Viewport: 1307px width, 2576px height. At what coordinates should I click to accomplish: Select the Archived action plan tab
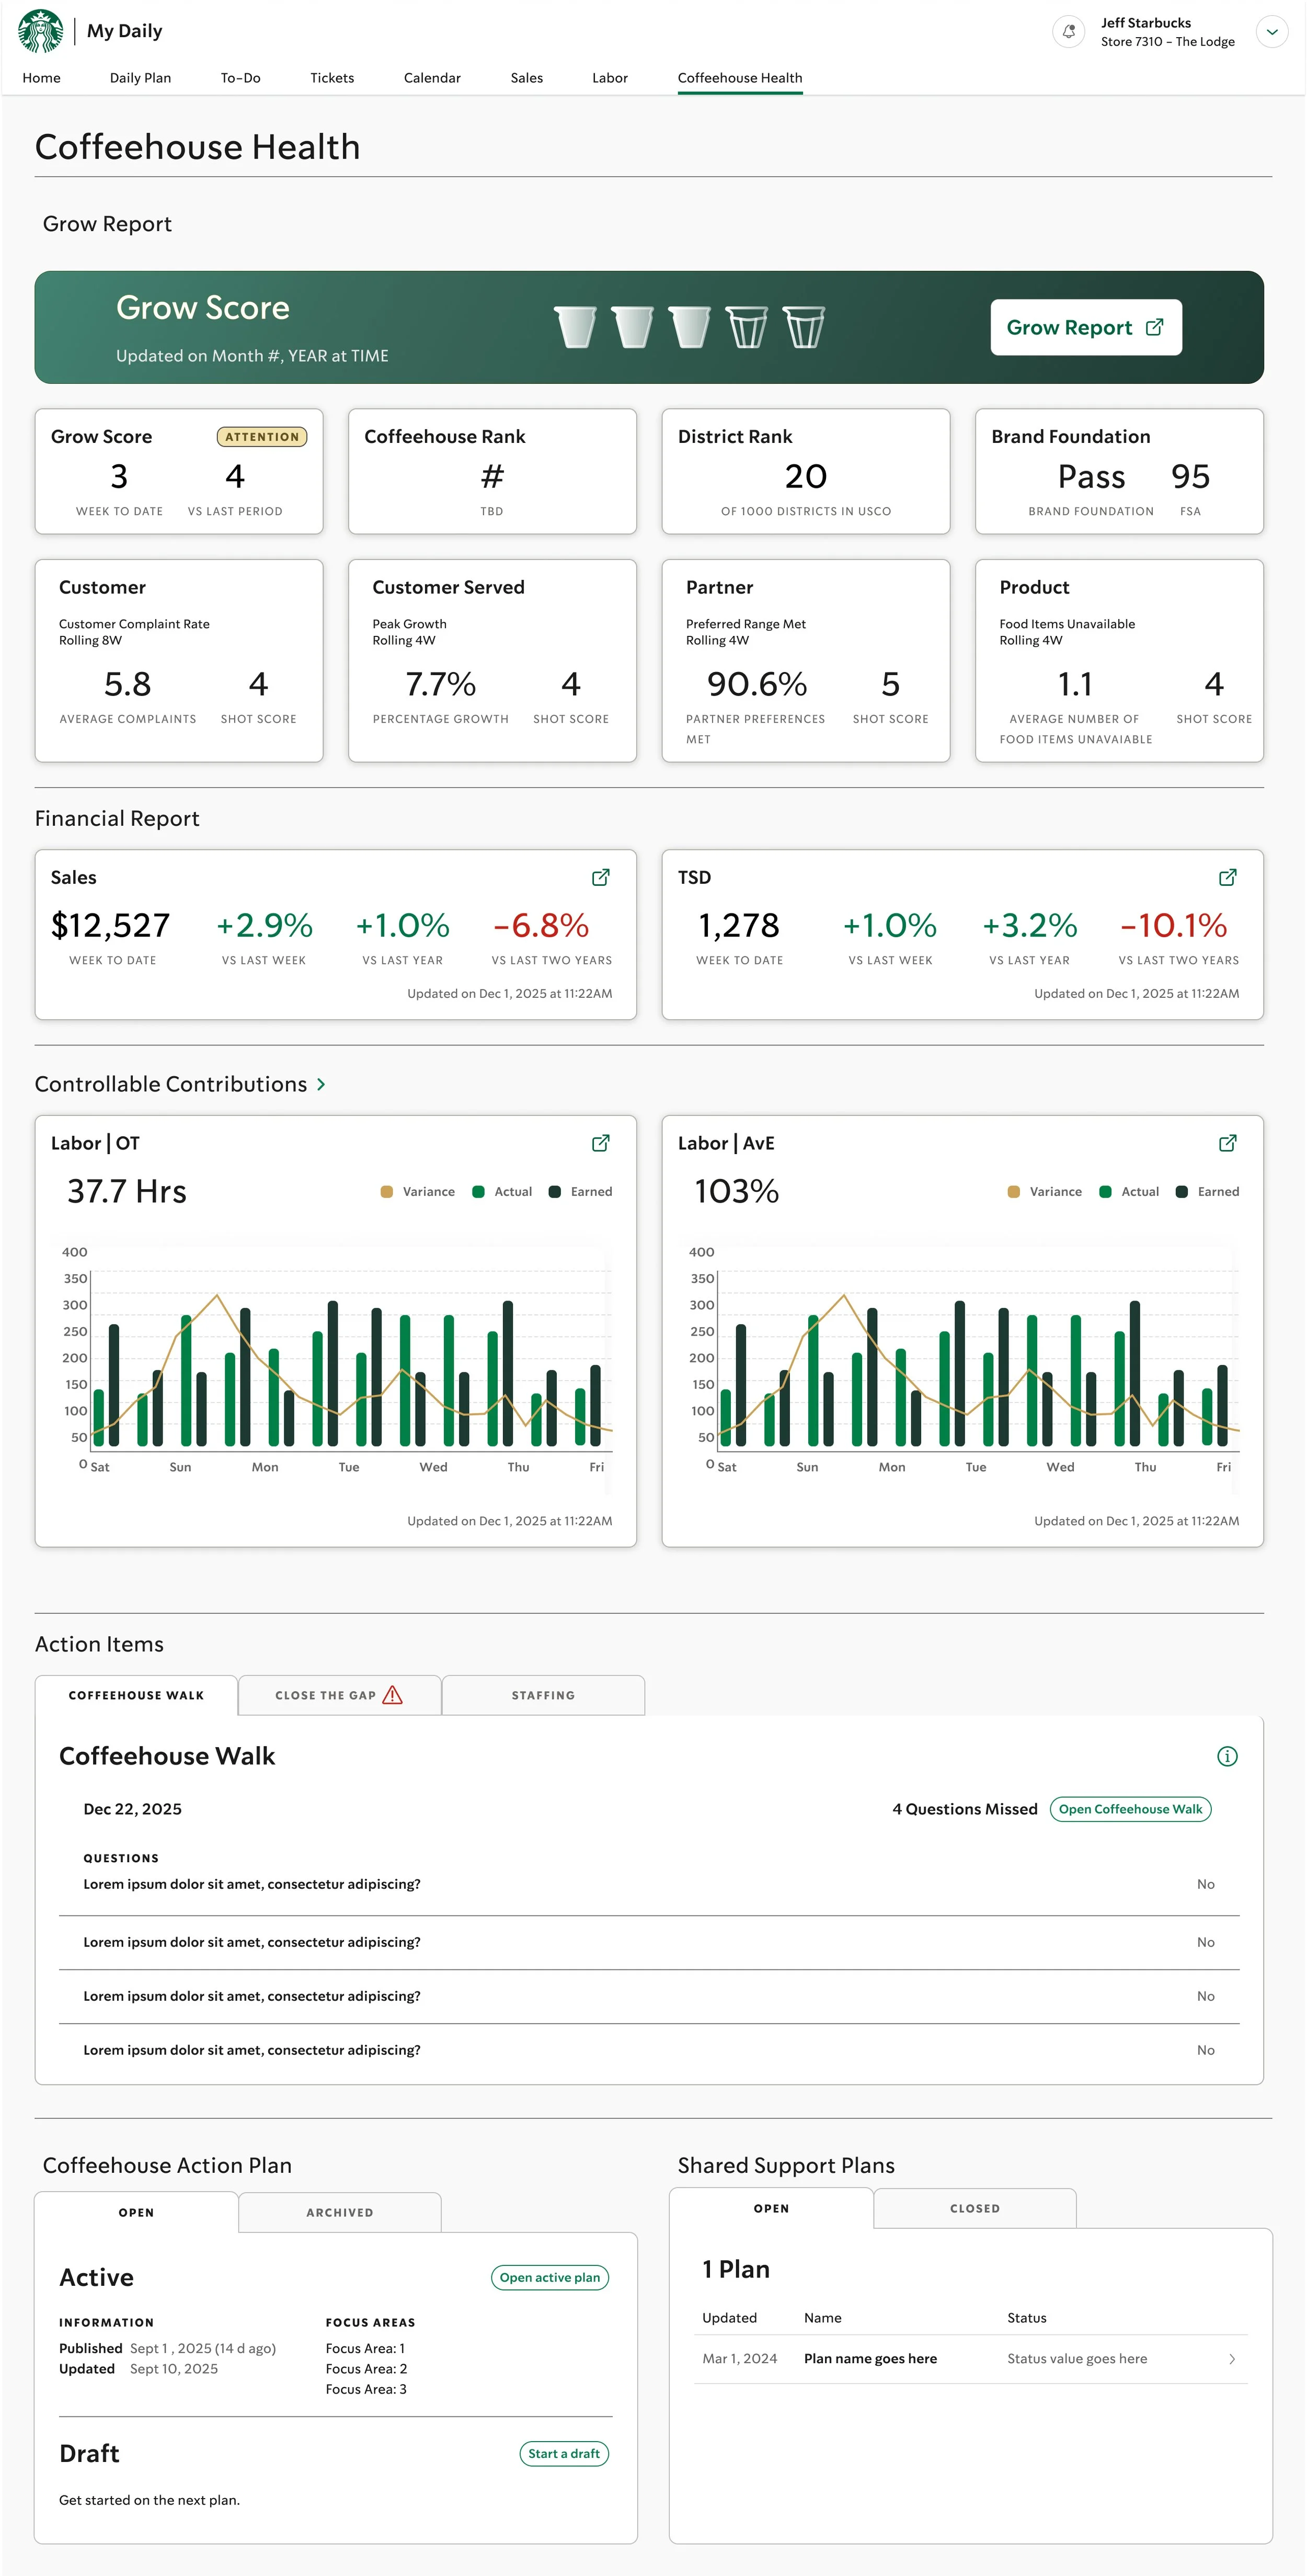pyautogui.click(x=340, y=2212)
